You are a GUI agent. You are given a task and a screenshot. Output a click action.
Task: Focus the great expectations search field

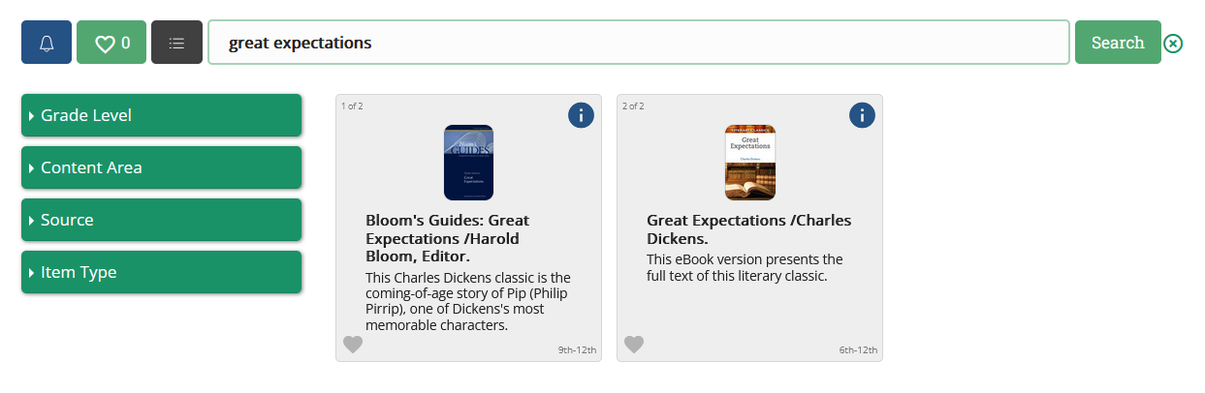tap(639, 43)
